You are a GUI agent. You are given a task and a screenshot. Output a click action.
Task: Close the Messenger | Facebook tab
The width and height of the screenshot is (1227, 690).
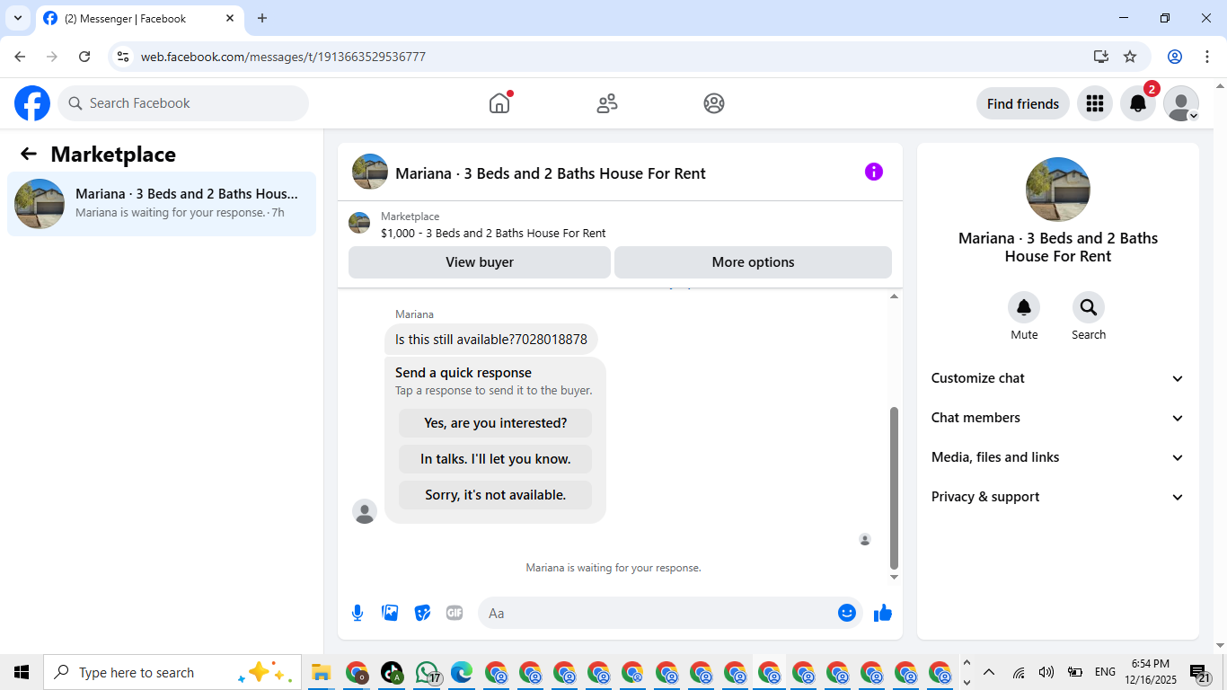click(x=230, y=18)
